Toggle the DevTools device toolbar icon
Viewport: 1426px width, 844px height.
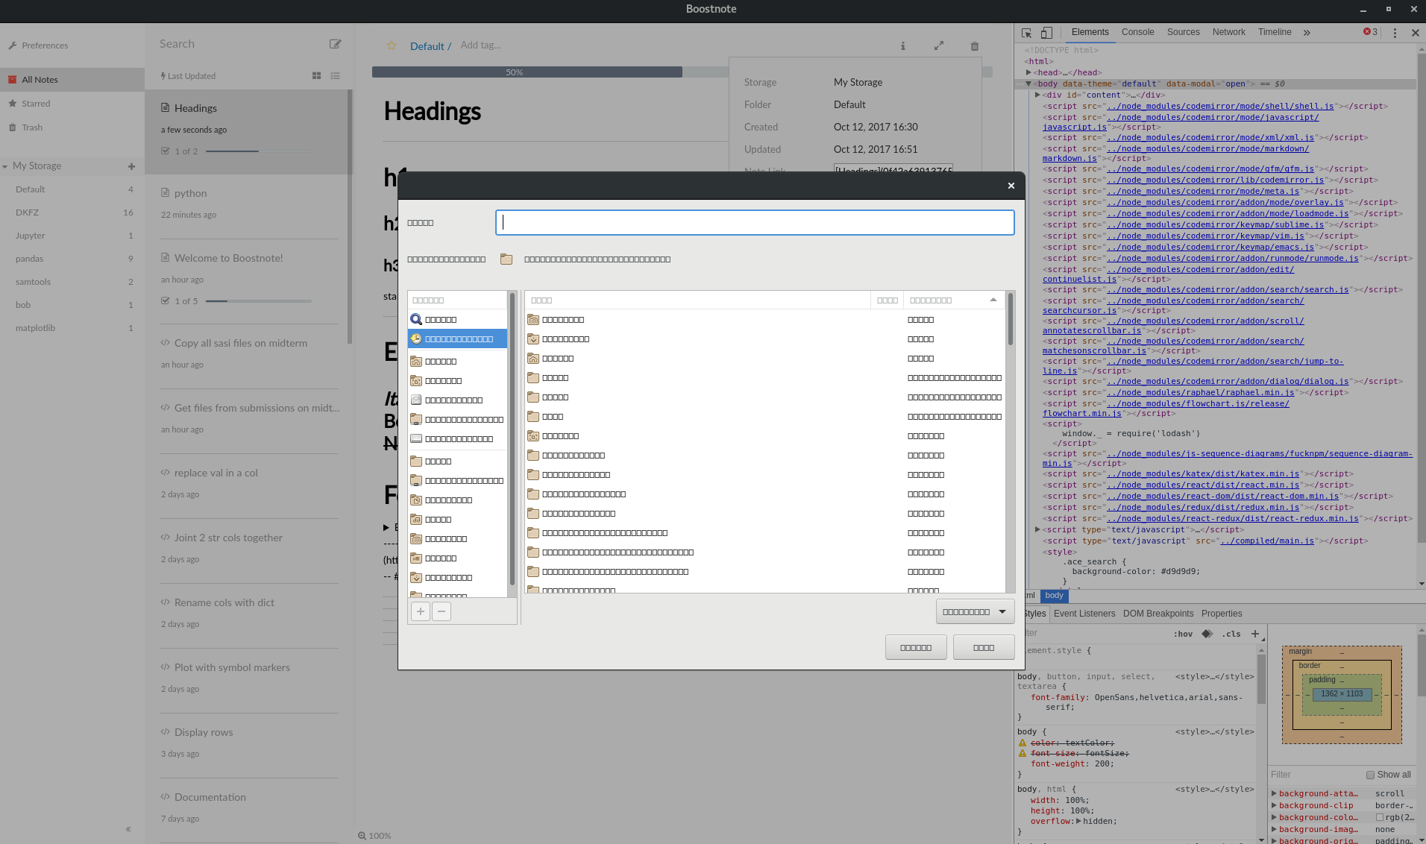(1046, 33)
